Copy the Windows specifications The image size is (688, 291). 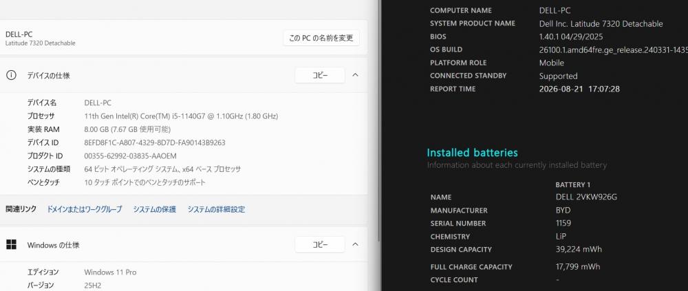(320, 244)
